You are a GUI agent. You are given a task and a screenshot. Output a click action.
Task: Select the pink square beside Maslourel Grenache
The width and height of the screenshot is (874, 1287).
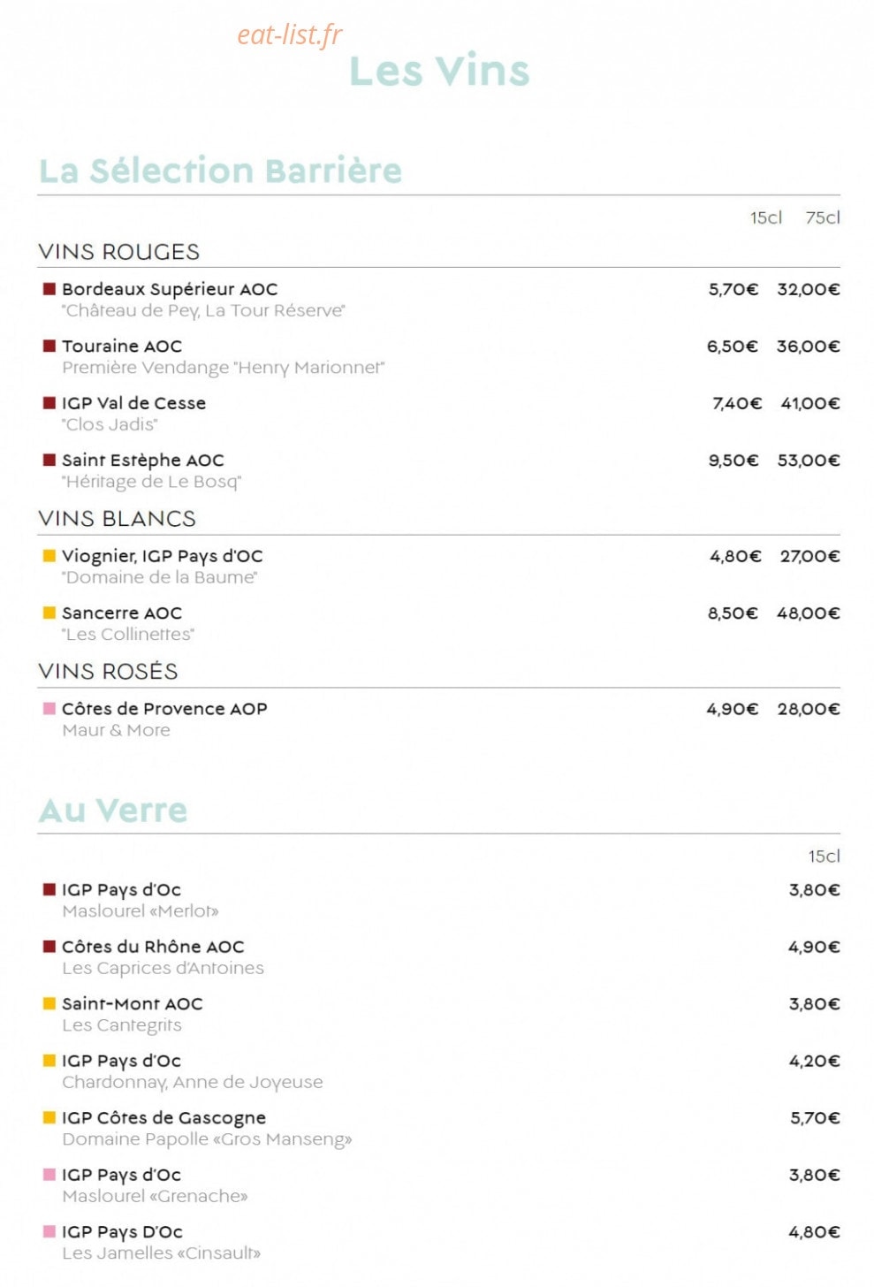tap(49, 1175)
